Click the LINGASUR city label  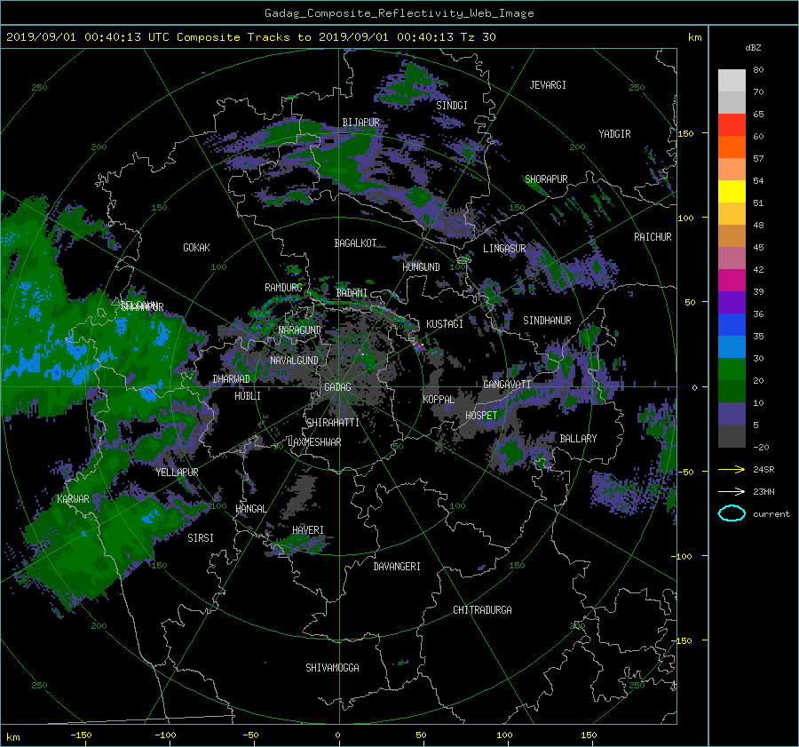[x=504, y=249]
